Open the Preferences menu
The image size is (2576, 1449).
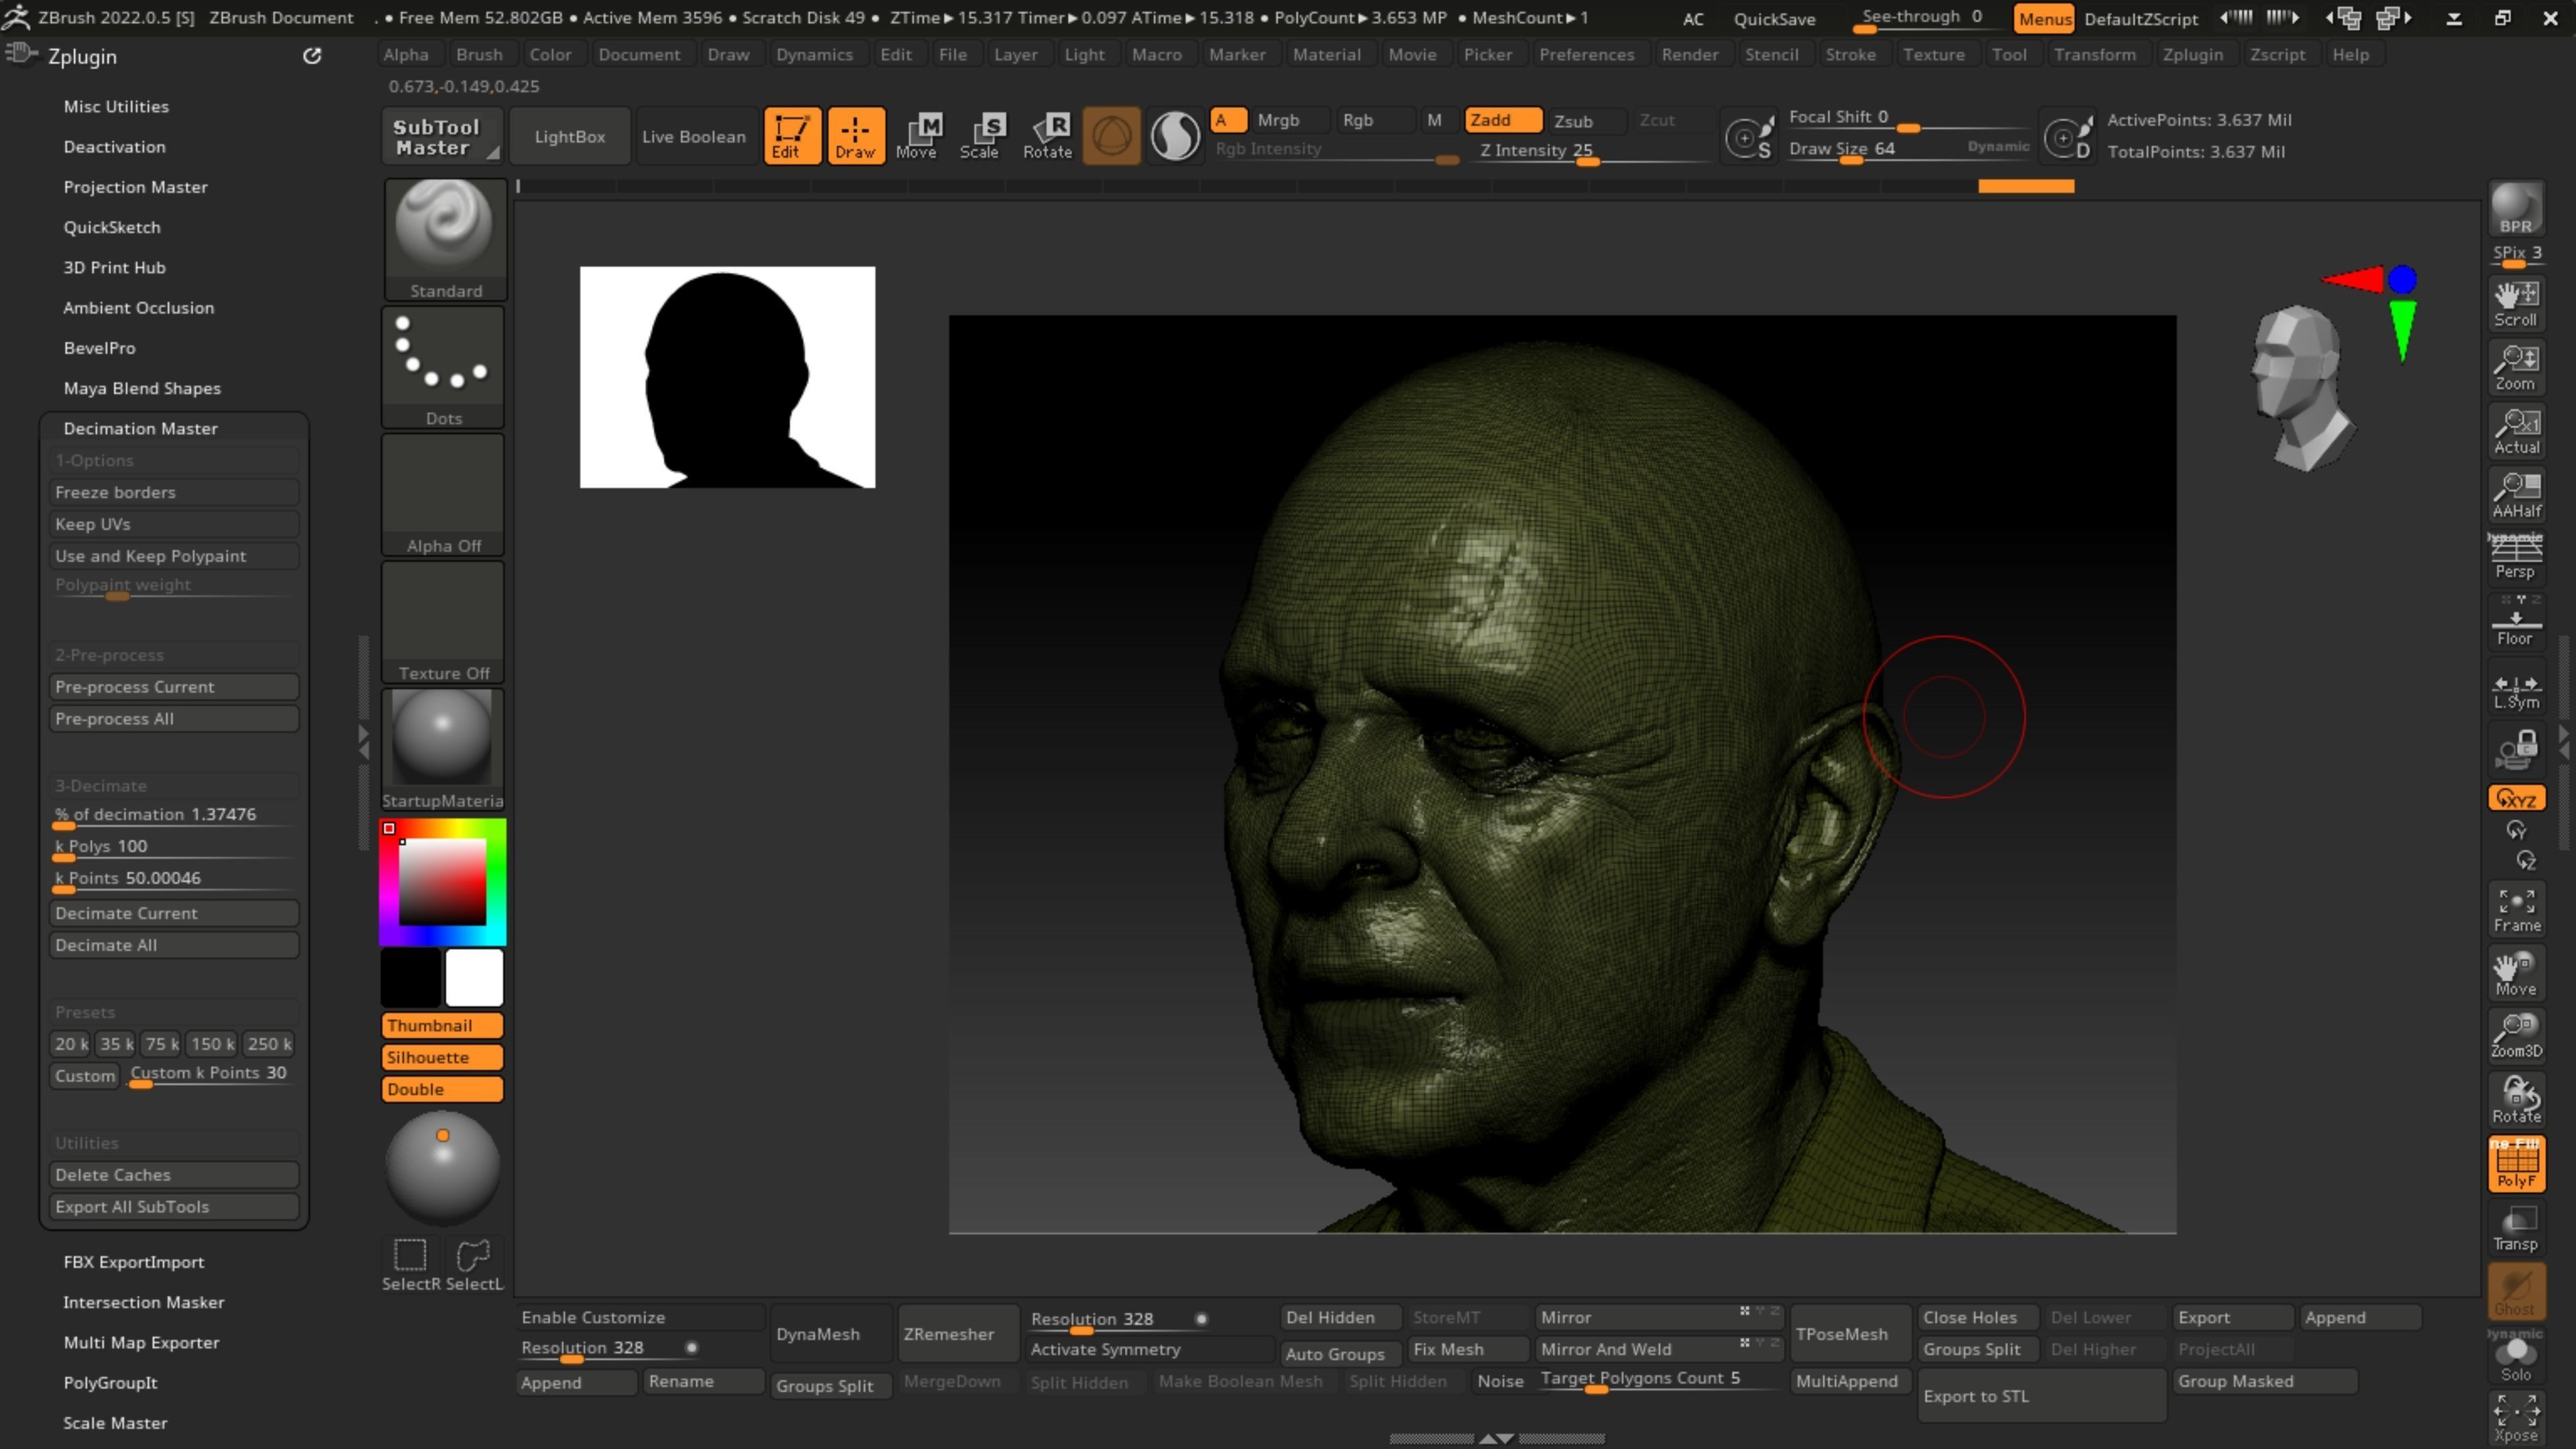1586,55
